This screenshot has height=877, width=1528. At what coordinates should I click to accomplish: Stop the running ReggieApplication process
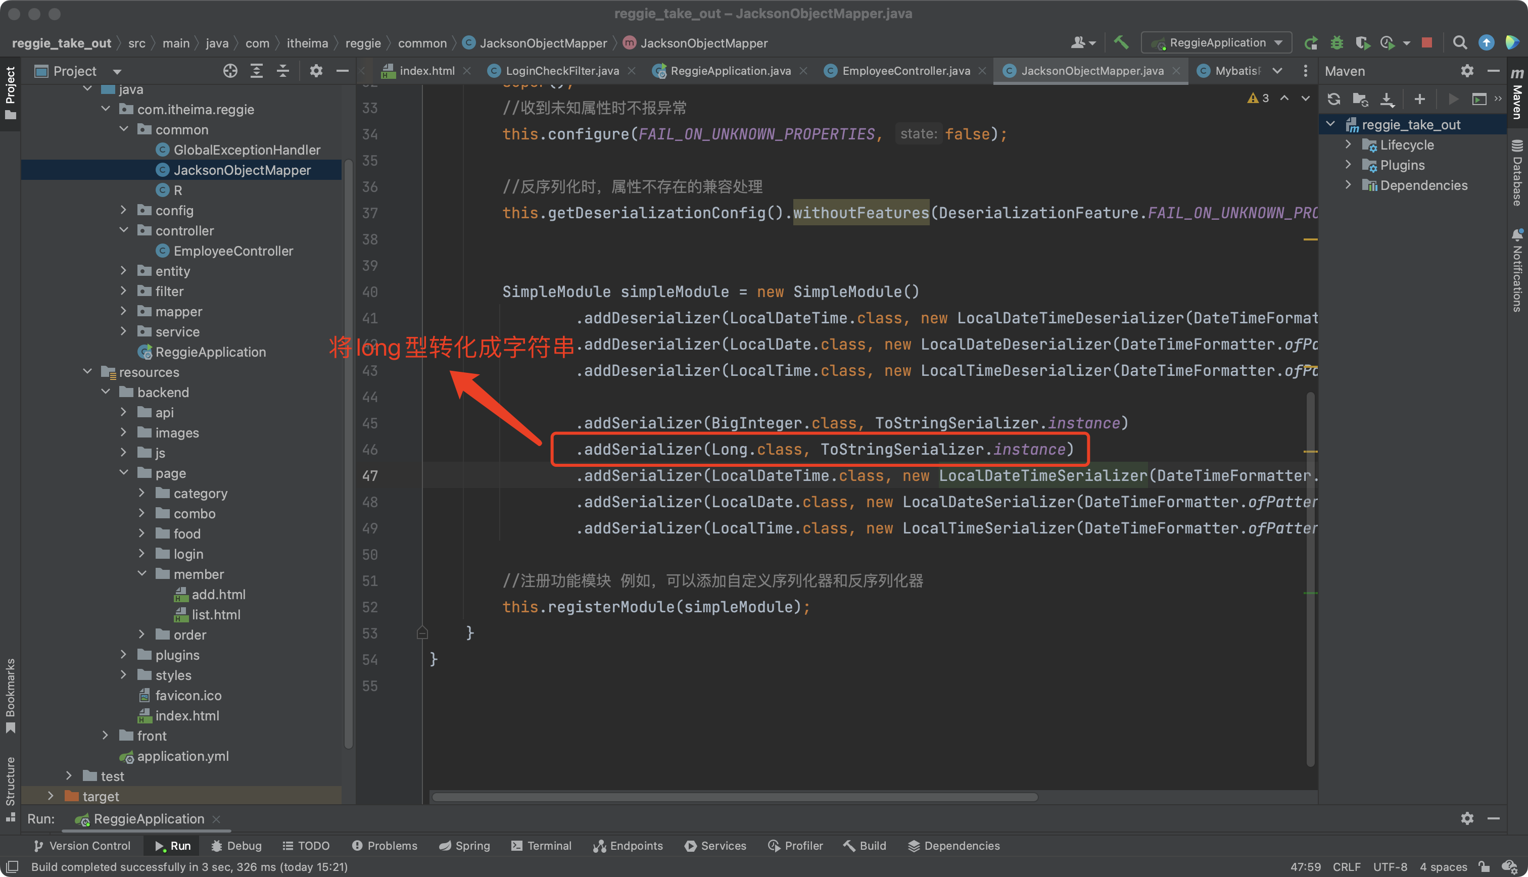pos(1426,43)
